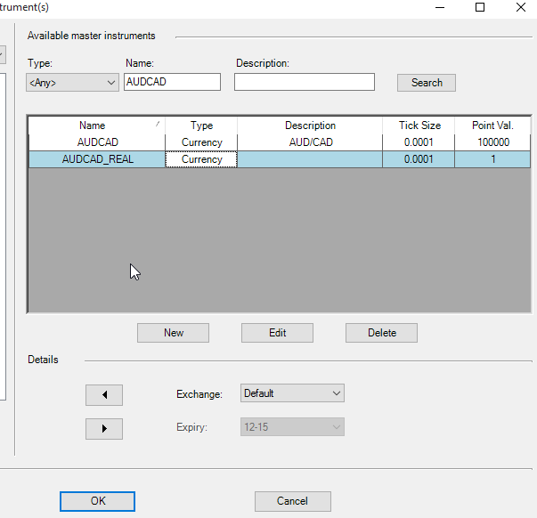Image resolution: width=537 pixels, height=518 pixels.
Task: Click the Currency type cell in AUDCAD_REAL row
Action: pos(201,159)
